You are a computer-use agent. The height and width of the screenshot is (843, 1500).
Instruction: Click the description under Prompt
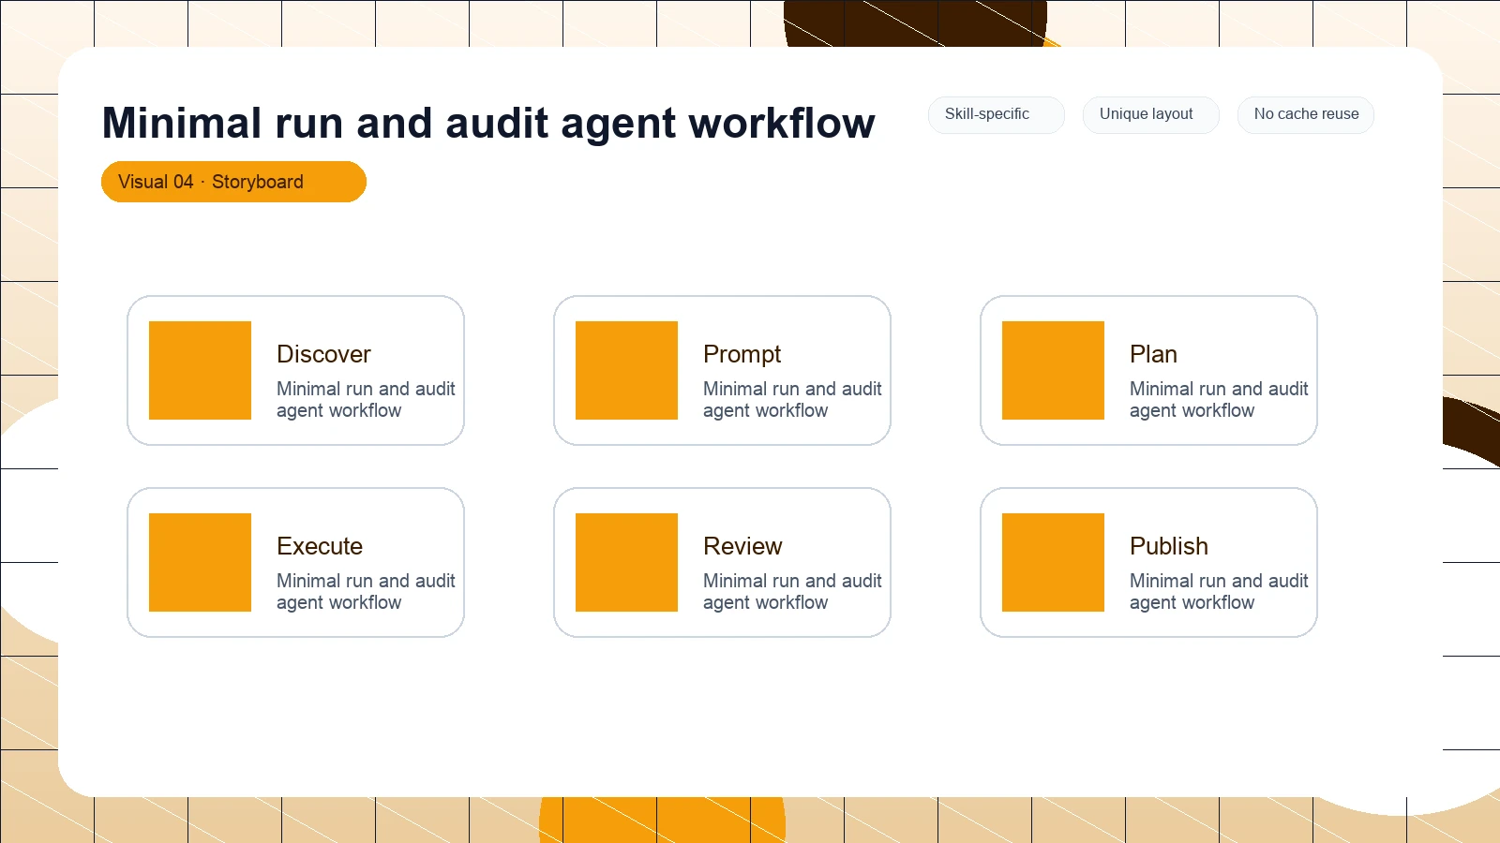[792, 400]
